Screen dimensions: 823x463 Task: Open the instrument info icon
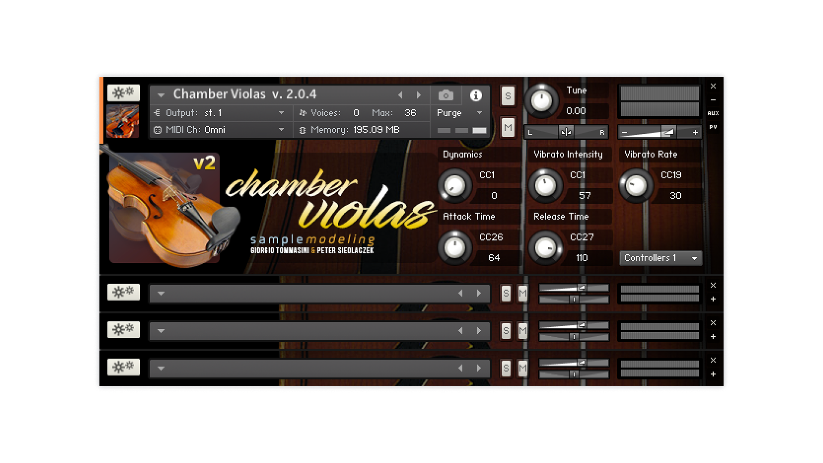pyautogui.click(x=476, y=95)
